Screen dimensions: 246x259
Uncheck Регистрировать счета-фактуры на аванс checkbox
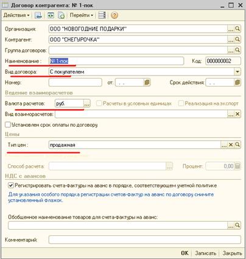click(x=11, y=185)
